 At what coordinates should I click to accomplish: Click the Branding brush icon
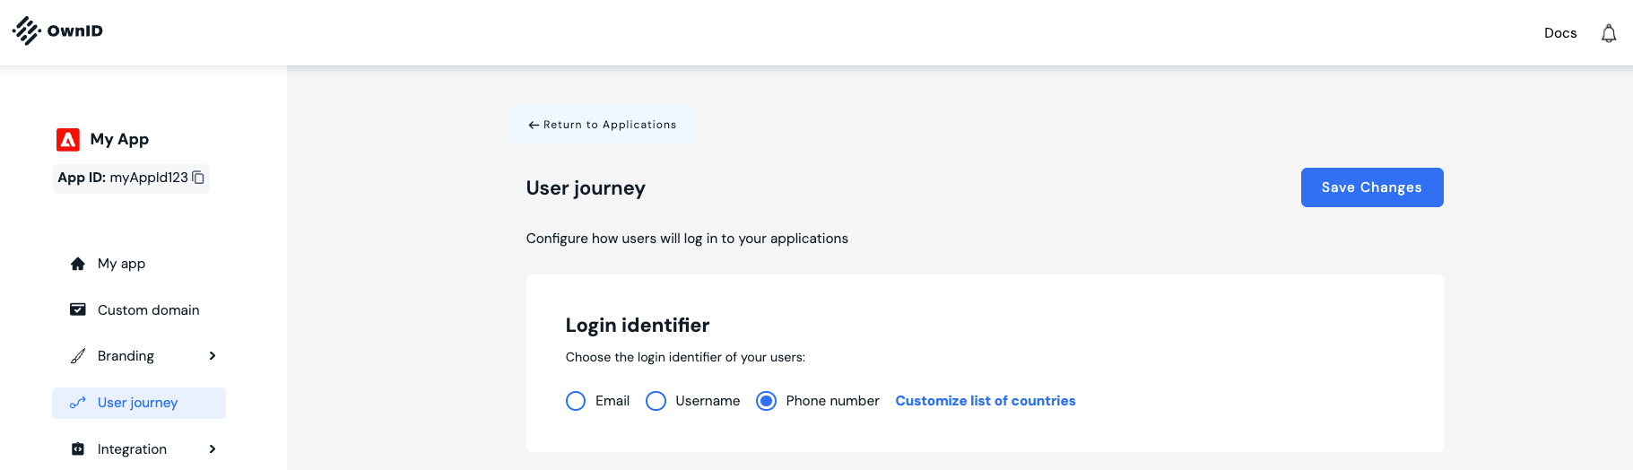78,356
